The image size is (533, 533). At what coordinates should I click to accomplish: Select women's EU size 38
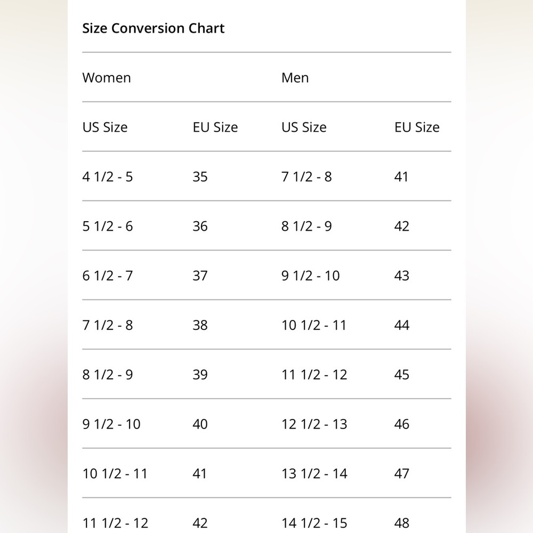pyautogui.click(x=200, y=326)
